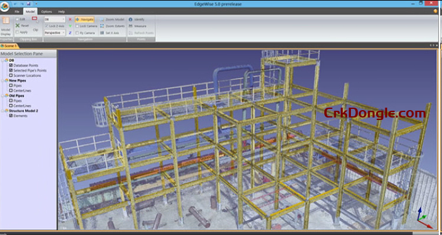Open the quick access toolbar customize arrow
442x235 pixels.
click(36, 4)
